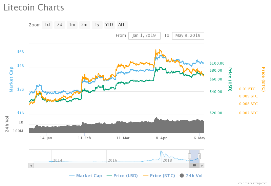Set zoom range to 1d
This screenshot has height=186, width=271.
tap(47, 25)
